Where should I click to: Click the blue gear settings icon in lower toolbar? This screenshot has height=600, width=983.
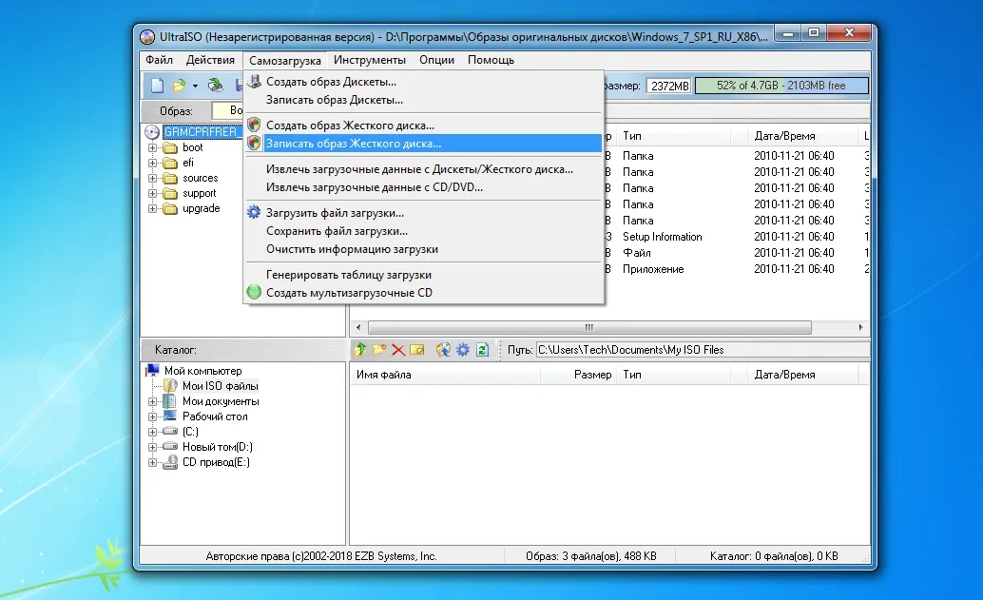[x=463, y=350]
